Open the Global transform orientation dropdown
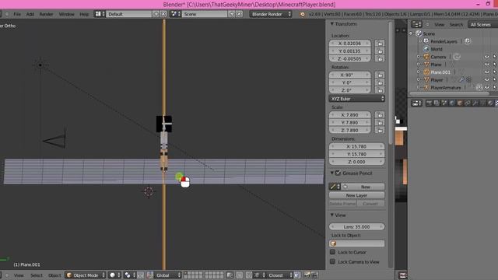This screenshot has height=280, width=498. (x=168, y=275)
